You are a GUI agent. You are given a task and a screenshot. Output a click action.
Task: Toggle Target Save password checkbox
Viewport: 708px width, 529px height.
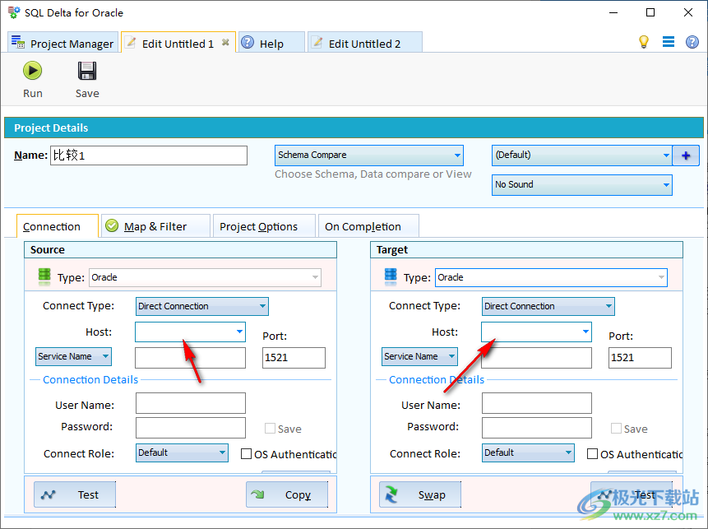[x=616, y=429]
